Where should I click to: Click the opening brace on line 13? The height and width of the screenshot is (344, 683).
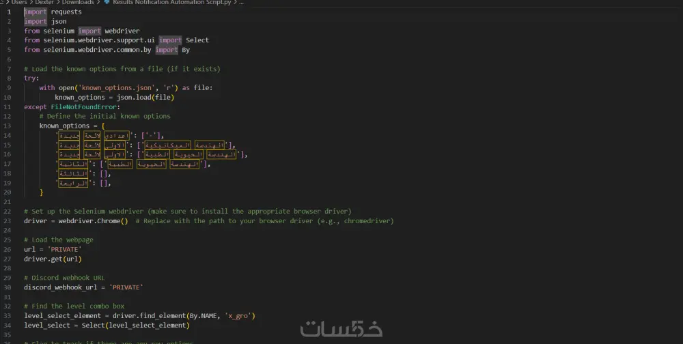click(x=103, y=126)
